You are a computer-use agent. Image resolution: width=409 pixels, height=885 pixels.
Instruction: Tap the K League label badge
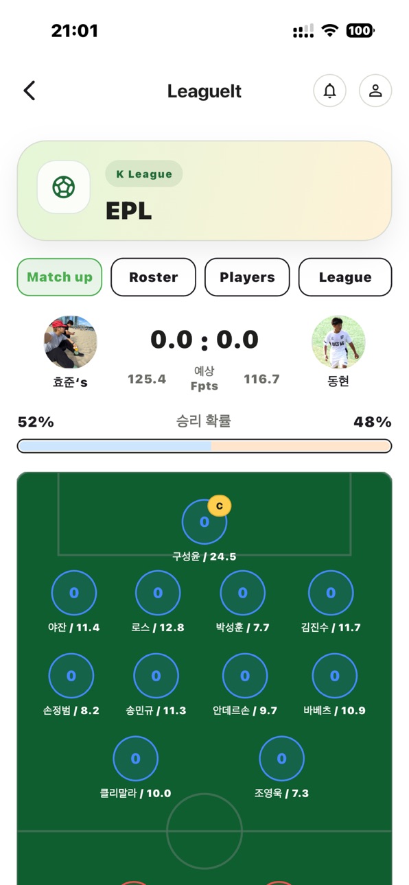tap(144, 174)
